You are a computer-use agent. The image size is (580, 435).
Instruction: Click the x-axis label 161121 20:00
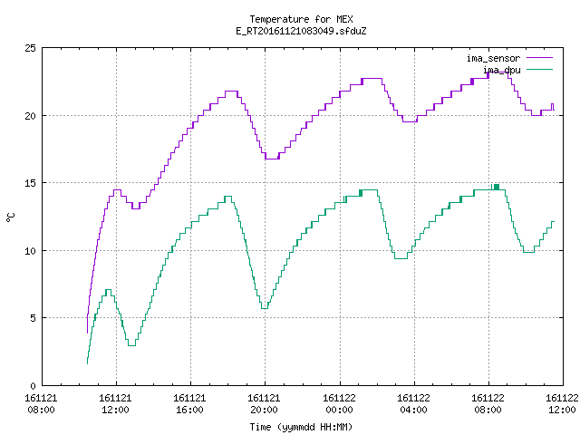tap(264, 404)
